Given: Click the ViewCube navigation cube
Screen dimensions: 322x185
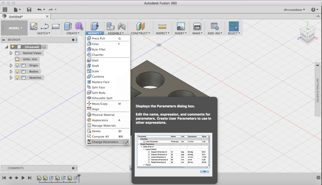Looking at the screenshot, I should (307, 33).
